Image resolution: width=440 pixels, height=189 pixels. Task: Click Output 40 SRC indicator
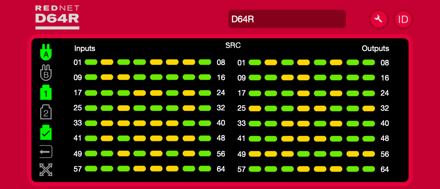[369, 123]
